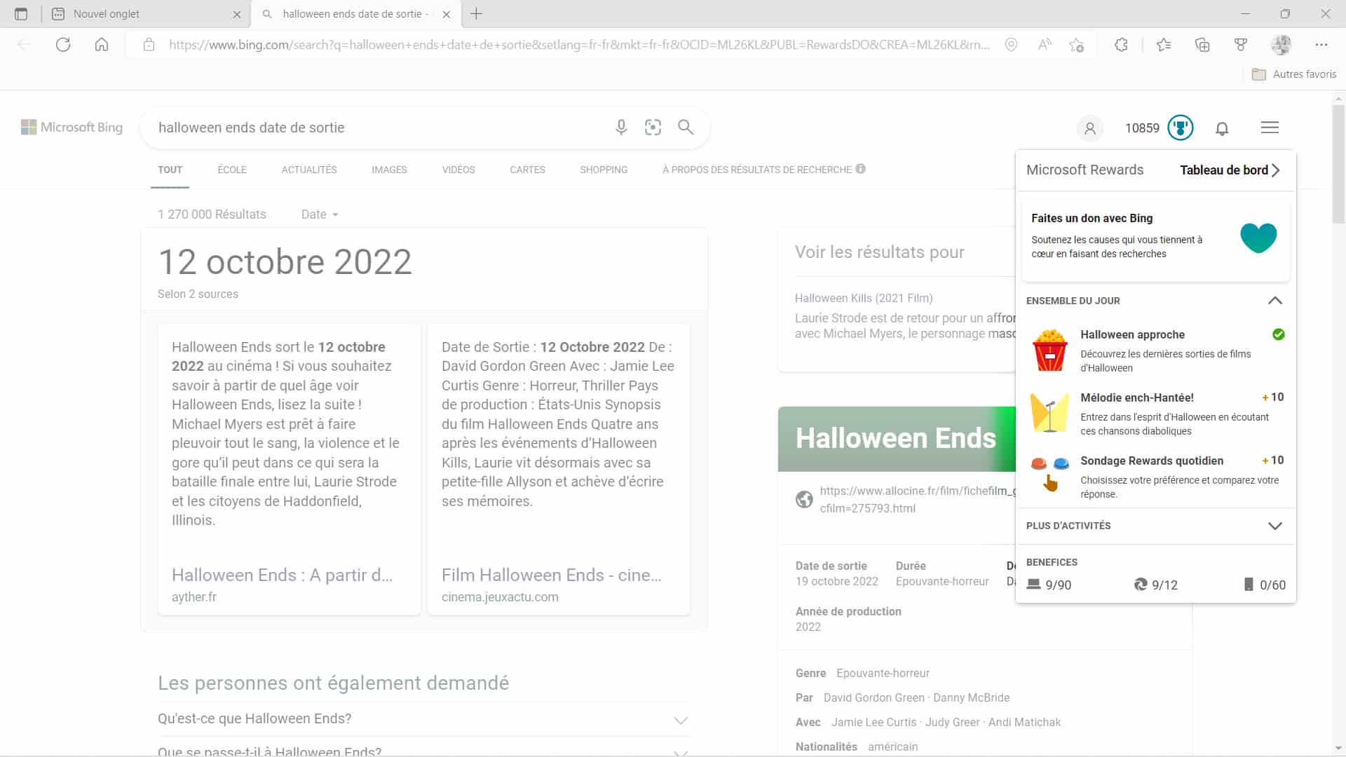This screenshot has width=1346, height=757.
Task: Select the TOUT search results tab
Action: tap(170, 169)
